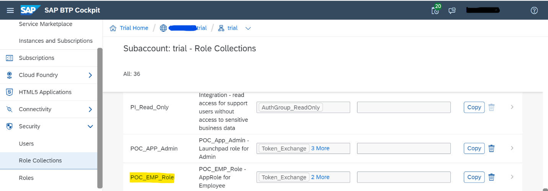Open Service Marketplace in sidebar
The image size is (548, 191).
pos(46,24)
